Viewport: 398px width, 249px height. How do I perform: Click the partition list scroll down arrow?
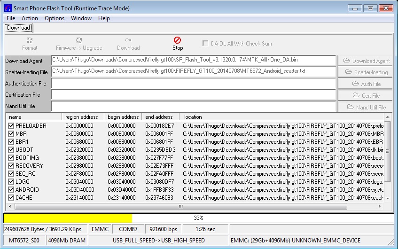[x=388, y=198]
